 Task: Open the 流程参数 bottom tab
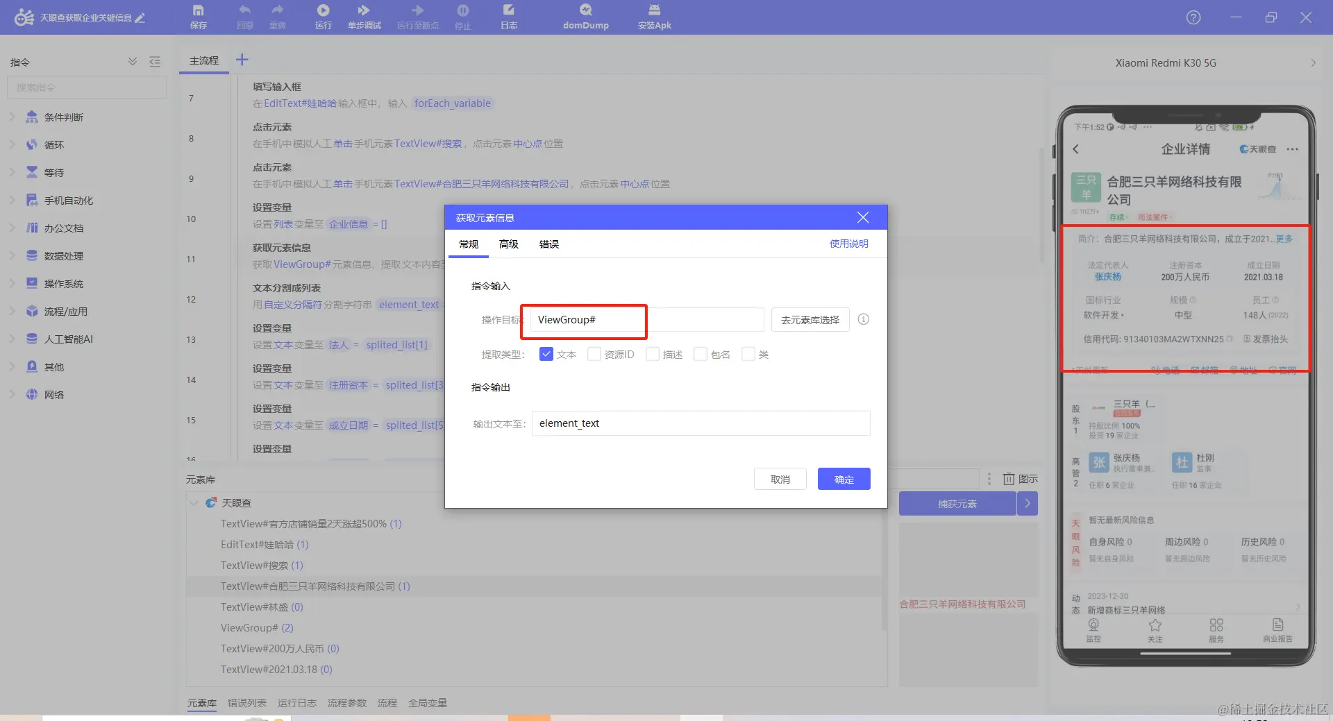(x=347, y=703)
